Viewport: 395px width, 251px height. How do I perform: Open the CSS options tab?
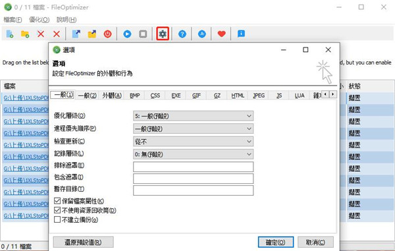pyautogui.click(x=155, y=96)
